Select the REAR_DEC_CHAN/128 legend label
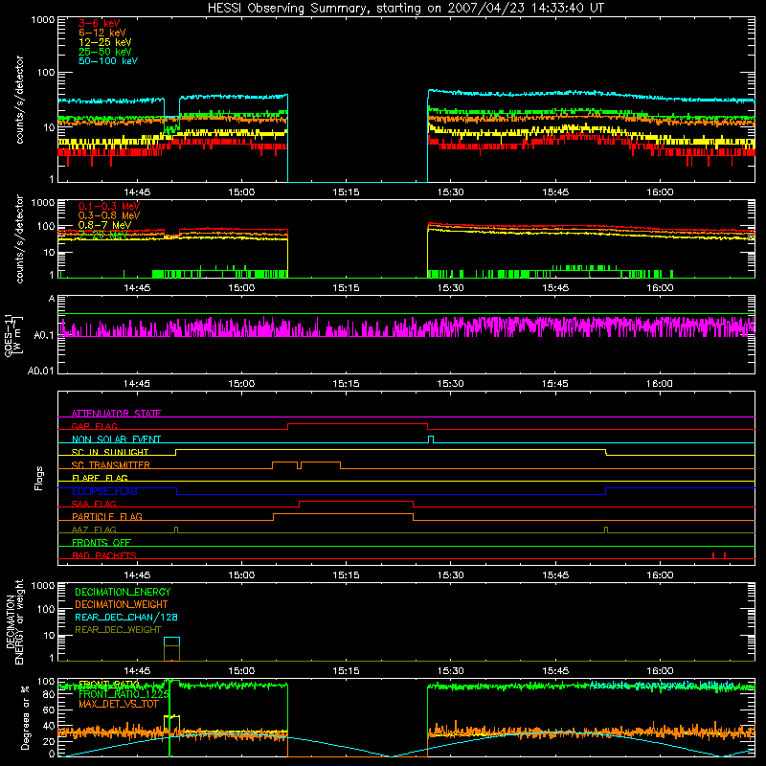This screenshot has width=766, height=766. 126,618
